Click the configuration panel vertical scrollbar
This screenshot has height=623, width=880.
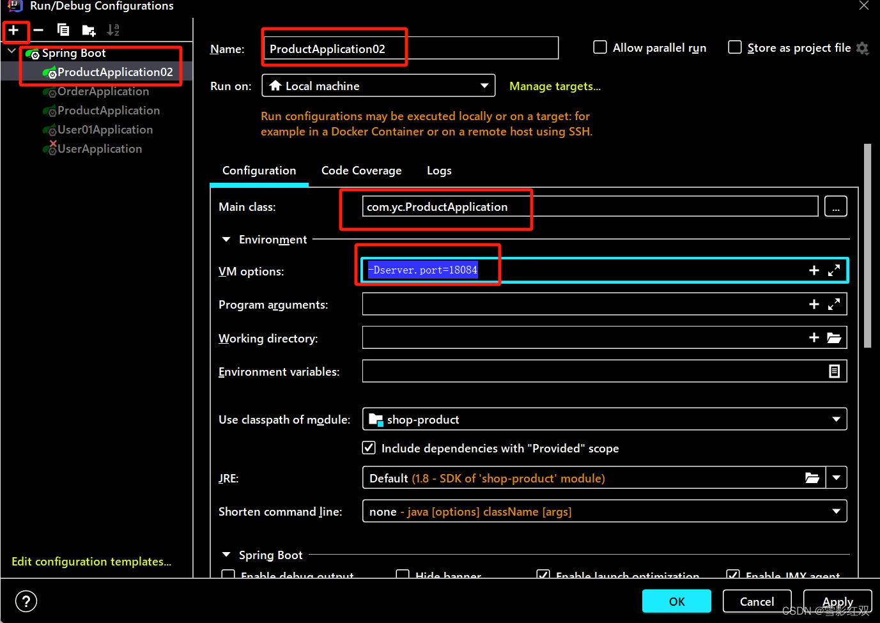coord(867,245)
